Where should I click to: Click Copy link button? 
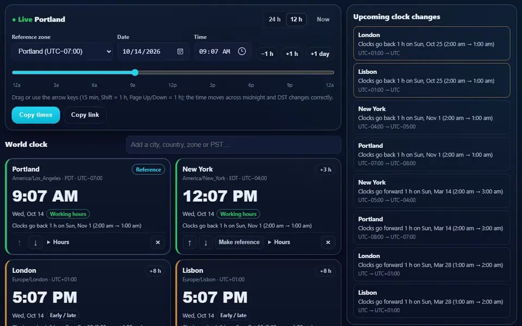[x=85, y=115]
